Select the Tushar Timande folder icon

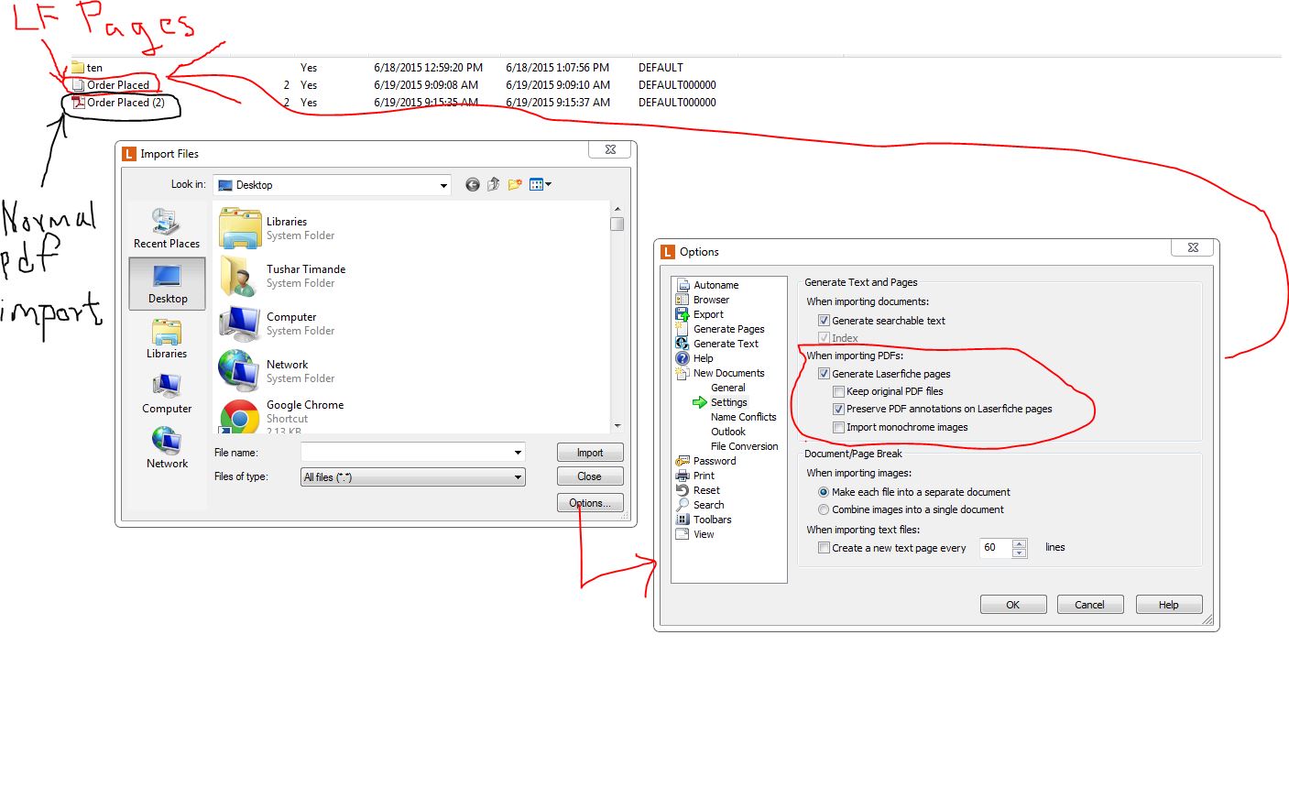point(239,276)
